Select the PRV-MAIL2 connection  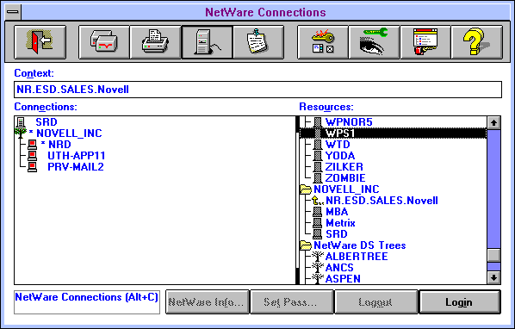pyautogui.click(x=76, y=167)
